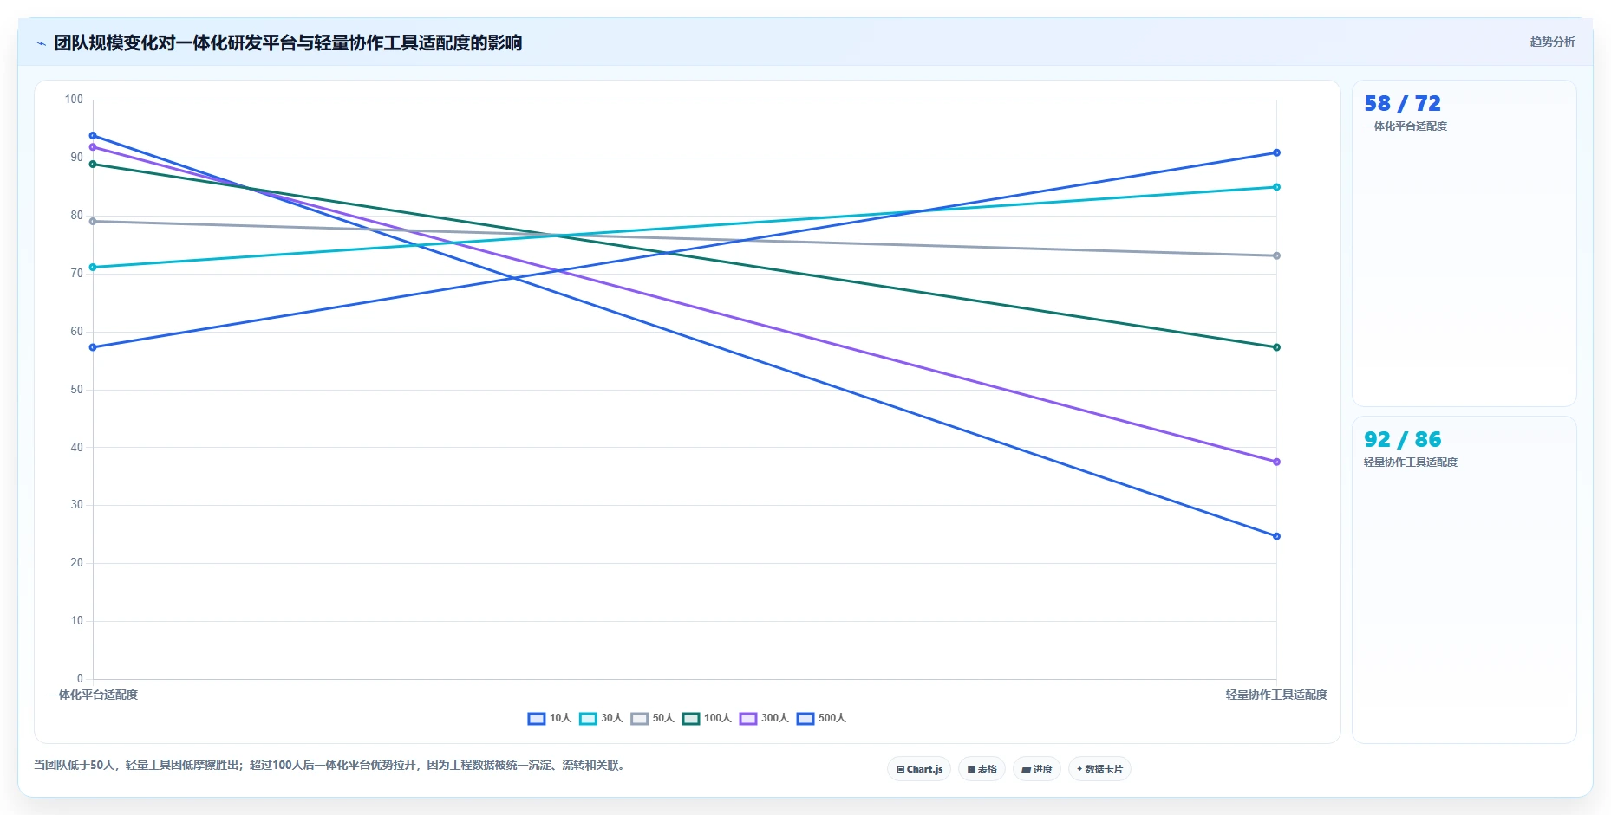Viewport: 1611px width, 815px height.
Task: Click blue data point near 25 on 轻量协作工具适配度
Action: tap(1276, 536)
